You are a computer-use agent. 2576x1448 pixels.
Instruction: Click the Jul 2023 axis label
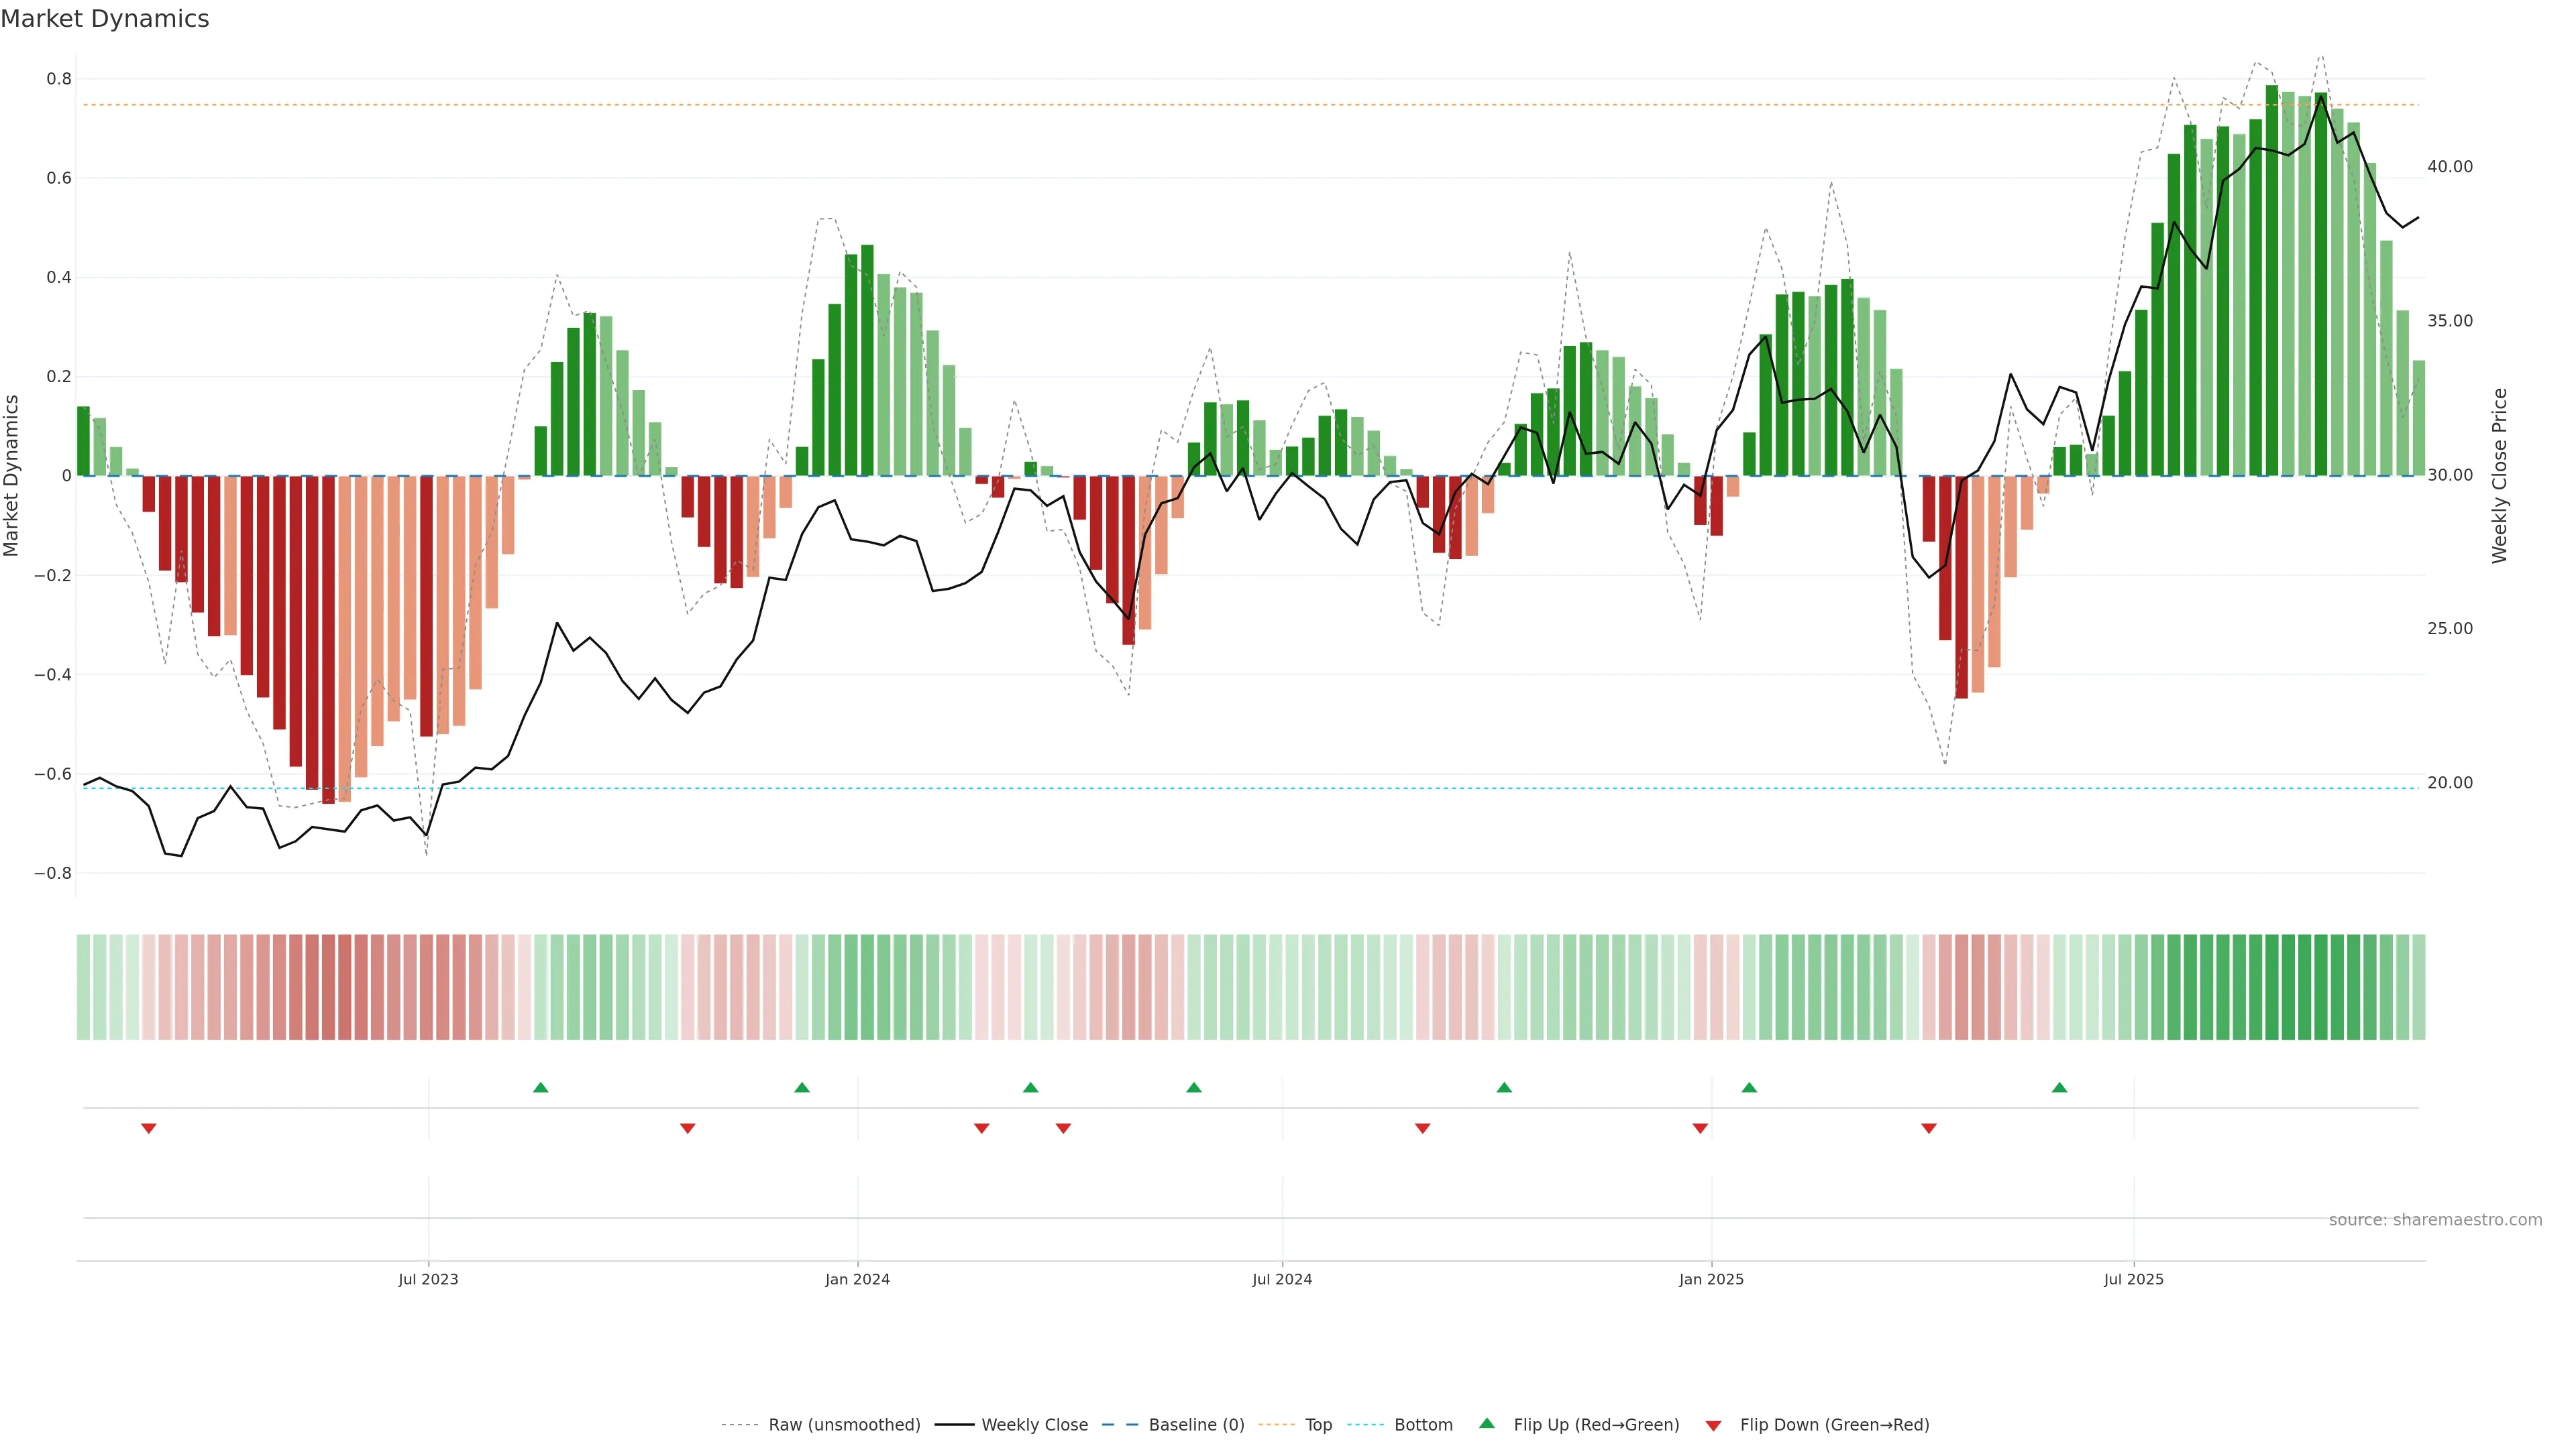(x=428, y=1279)
